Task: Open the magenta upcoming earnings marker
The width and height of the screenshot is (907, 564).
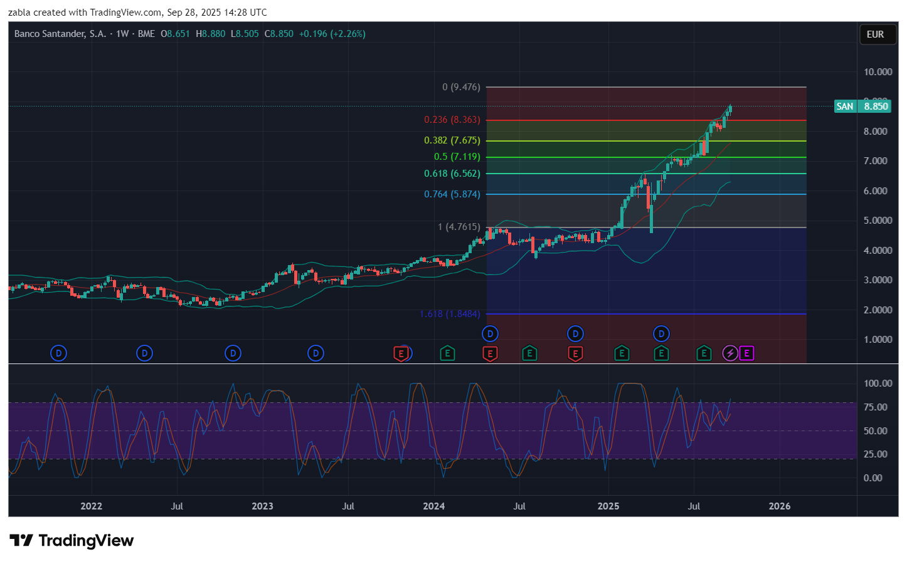Action: [x=746, y=353]
